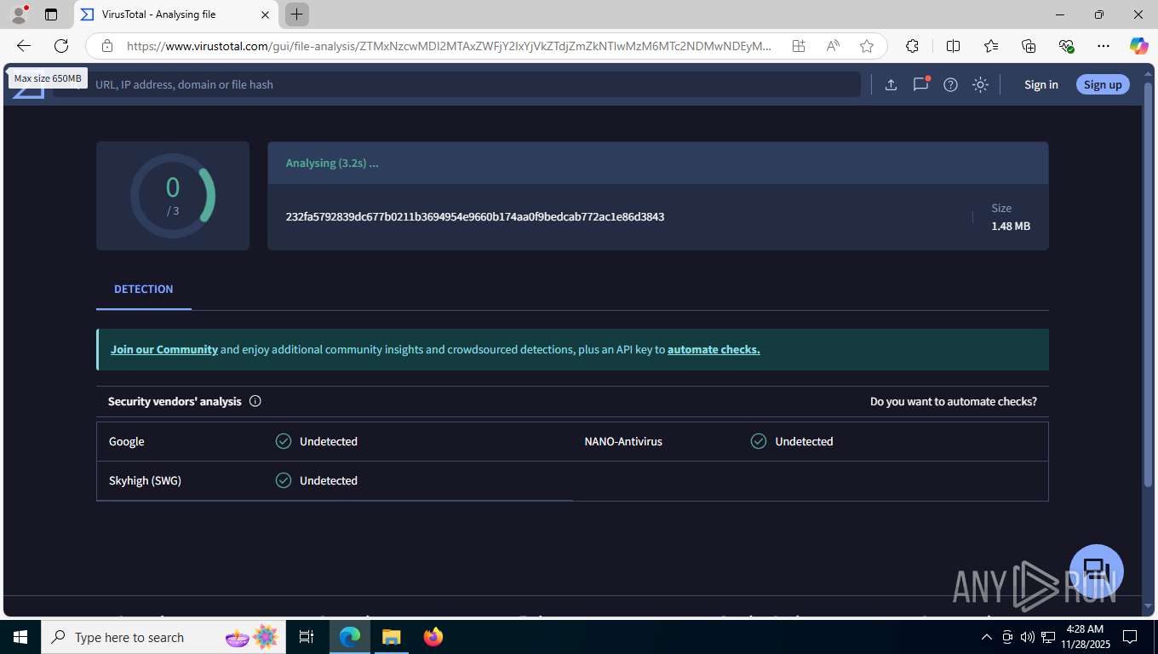Screen dimensions: 1158x654
Task: Click the Analysing (3.2s) status text
Action: [332, 163]
